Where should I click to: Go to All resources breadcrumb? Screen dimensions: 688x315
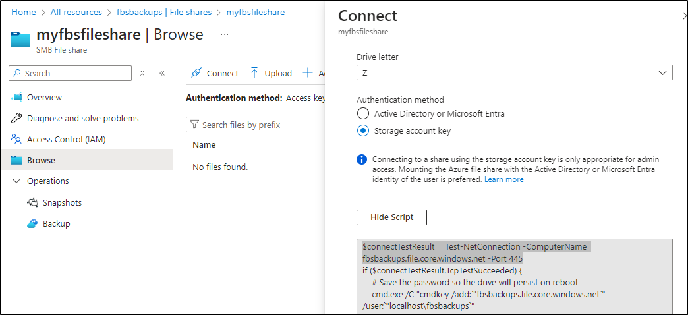(x=76, y=13)
